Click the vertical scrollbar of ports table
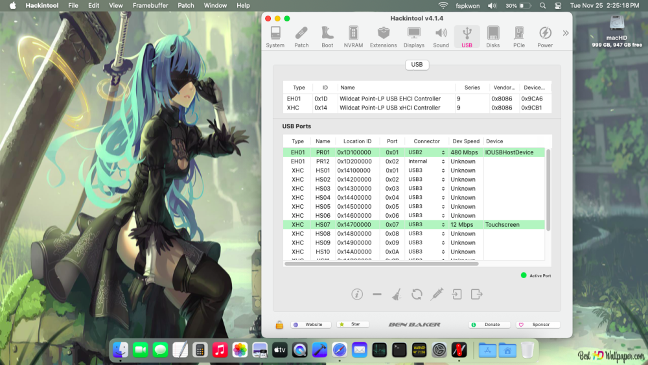 (548, 190)
